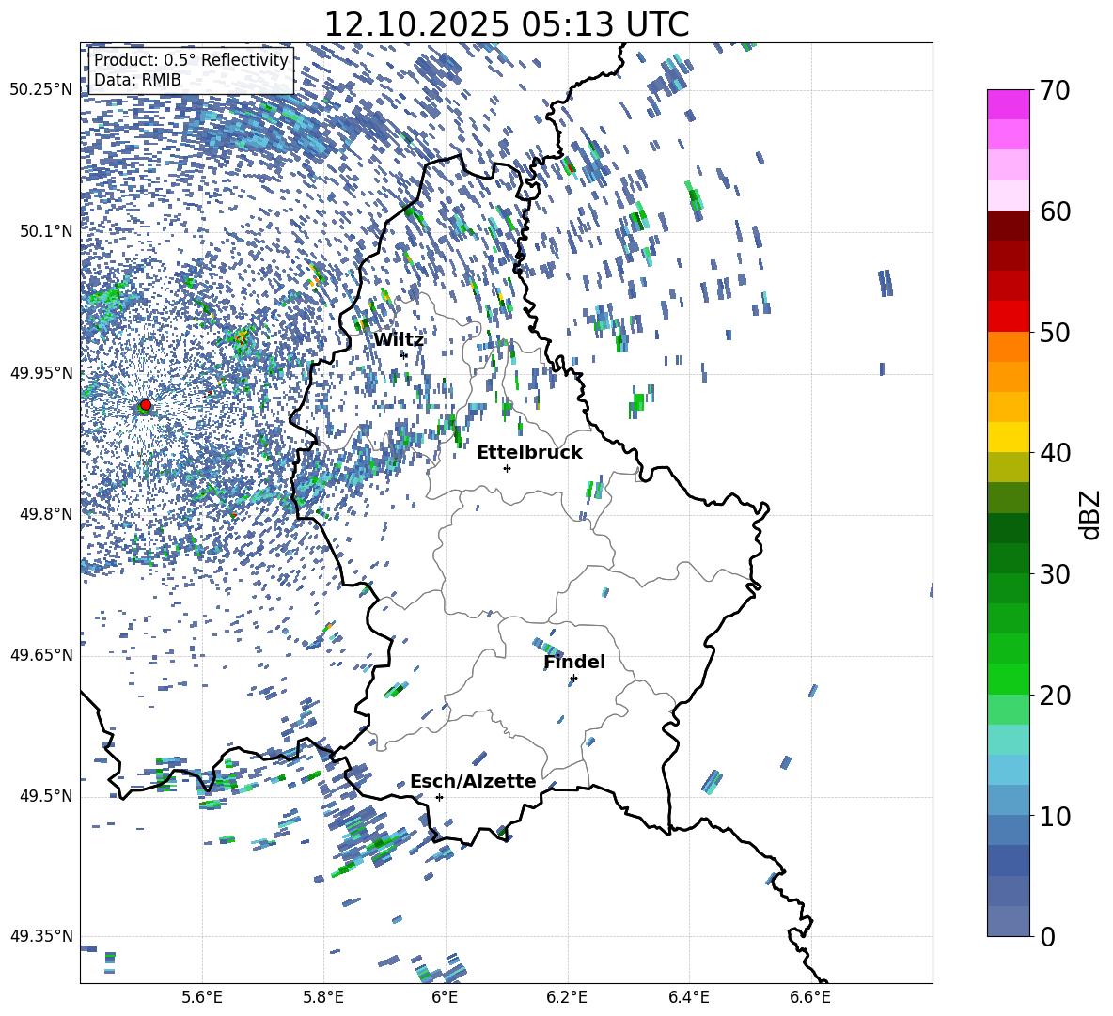Image resolution: width=1113 pixels, height=1016 pixels.
Task: Click the colorbar tick label 20
Action: tap(1055, 696)
